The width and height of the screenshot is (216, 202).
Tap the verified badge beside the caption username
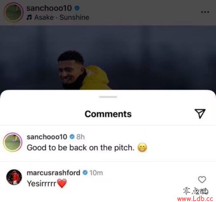tap(72, 137)
